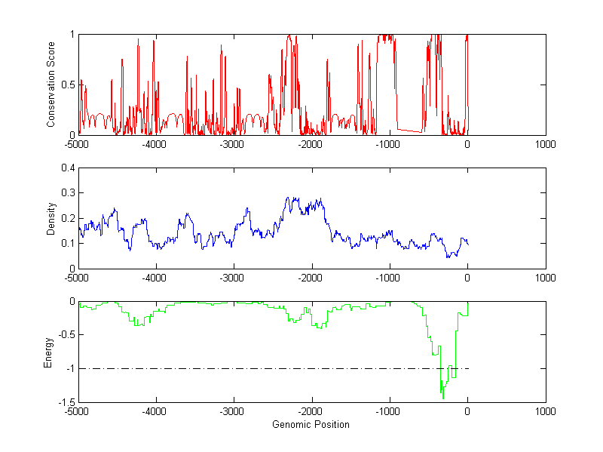Click the -2000 tick label under Density plot

click(x=311, y=278)
